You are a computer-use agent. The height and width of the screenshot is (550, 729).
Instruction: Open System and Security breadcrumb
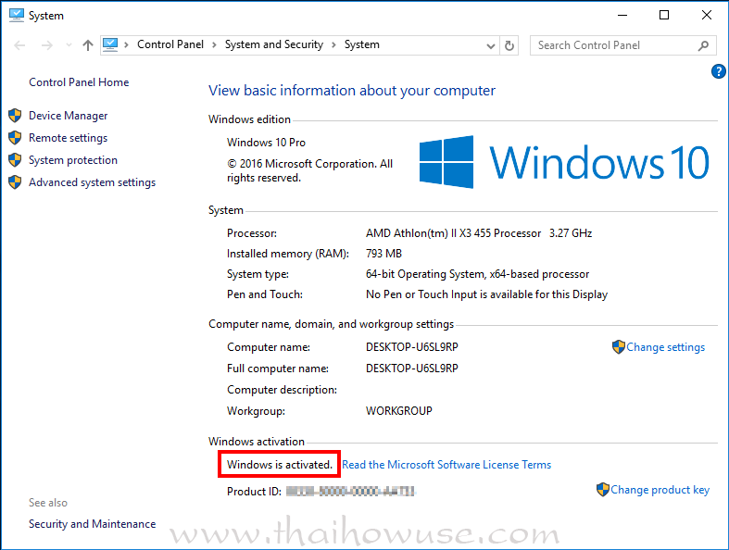click(274, 44)
